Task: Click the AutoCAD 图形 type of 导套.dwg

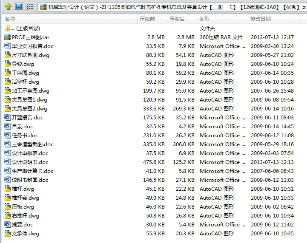Action: (x=217, y=64)
